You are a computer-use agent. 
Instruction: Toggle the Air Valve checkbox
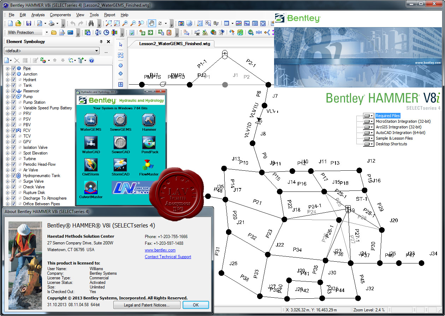point(13,170)
